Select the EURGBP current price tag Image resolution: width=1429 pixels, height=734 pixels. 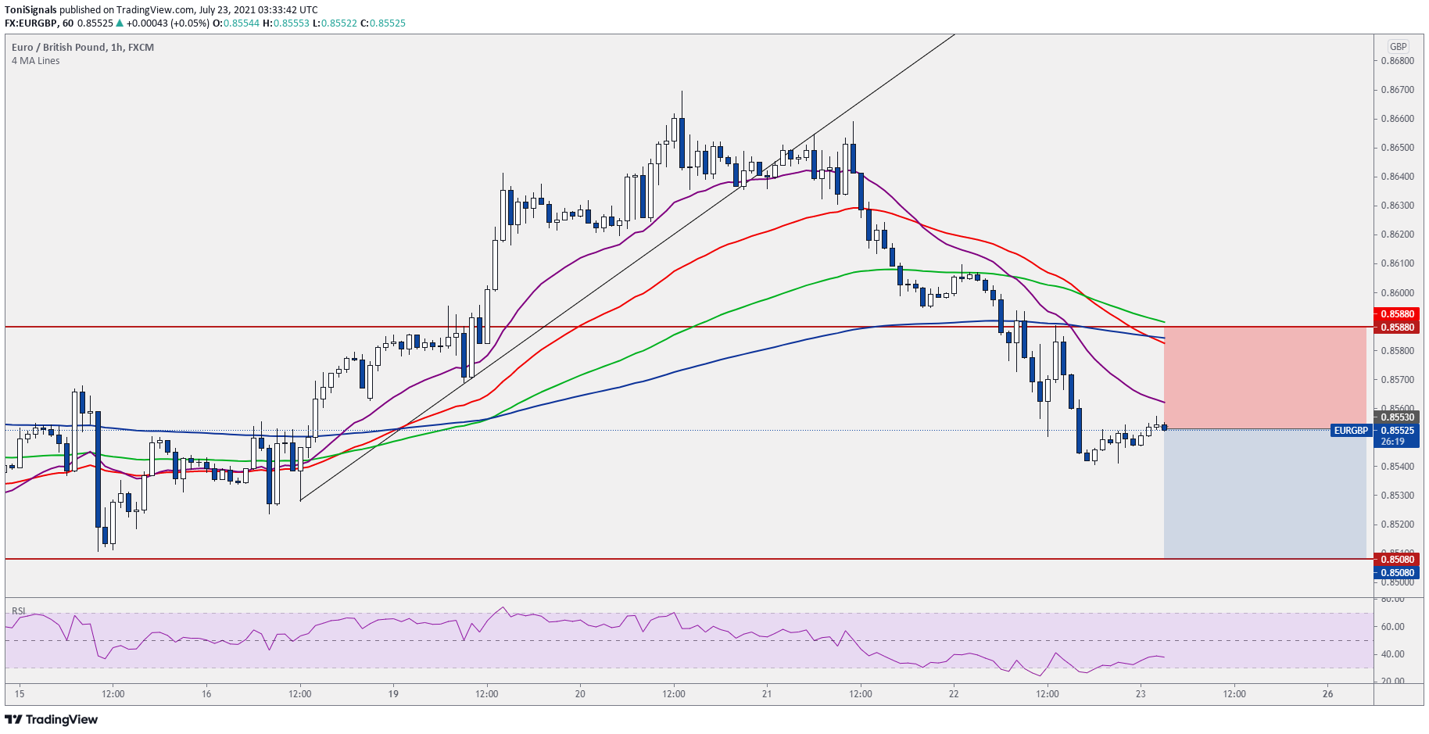(x=1351, y=431)
